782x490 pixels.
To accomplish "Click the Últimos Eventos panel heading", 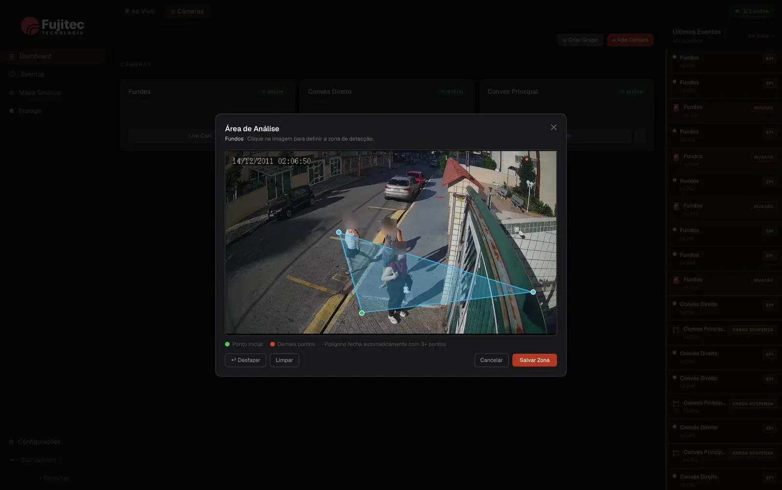I will (696, 32).
